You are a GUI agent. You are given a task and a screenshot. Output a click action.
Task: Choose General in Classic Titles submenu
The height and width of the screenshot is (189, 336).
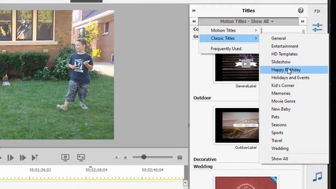(294, 38)
